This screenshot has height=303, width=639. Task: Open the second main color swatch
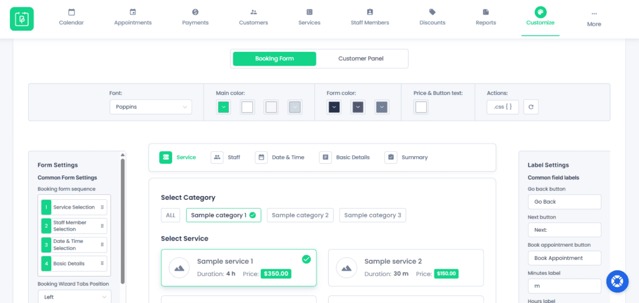(x=247, y=107)
